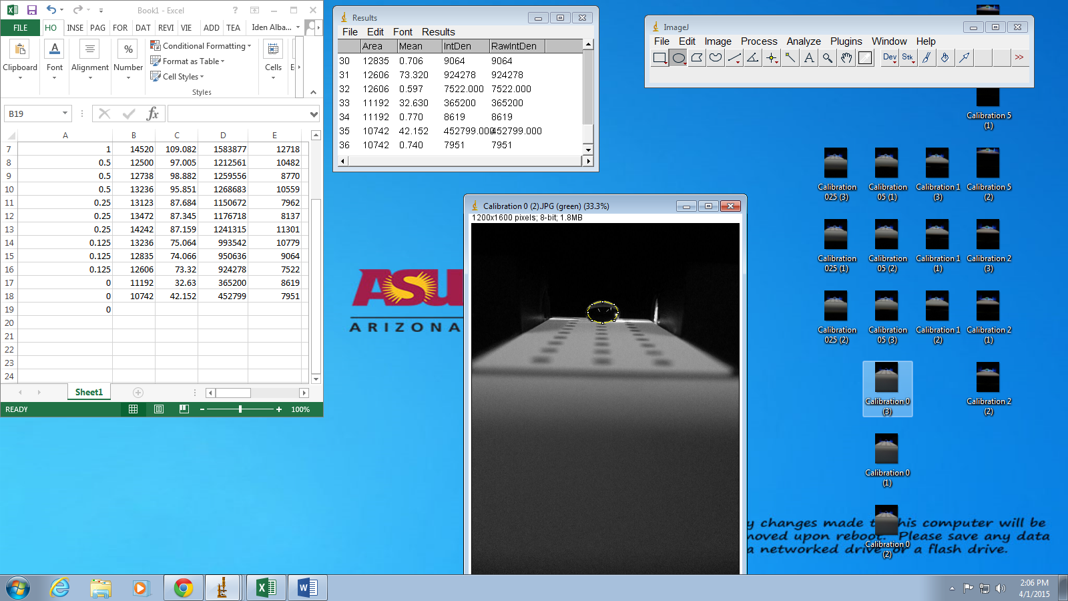Open the Results menu in Results window
This screenshot has width=1068, height=601.
[438, 32]
